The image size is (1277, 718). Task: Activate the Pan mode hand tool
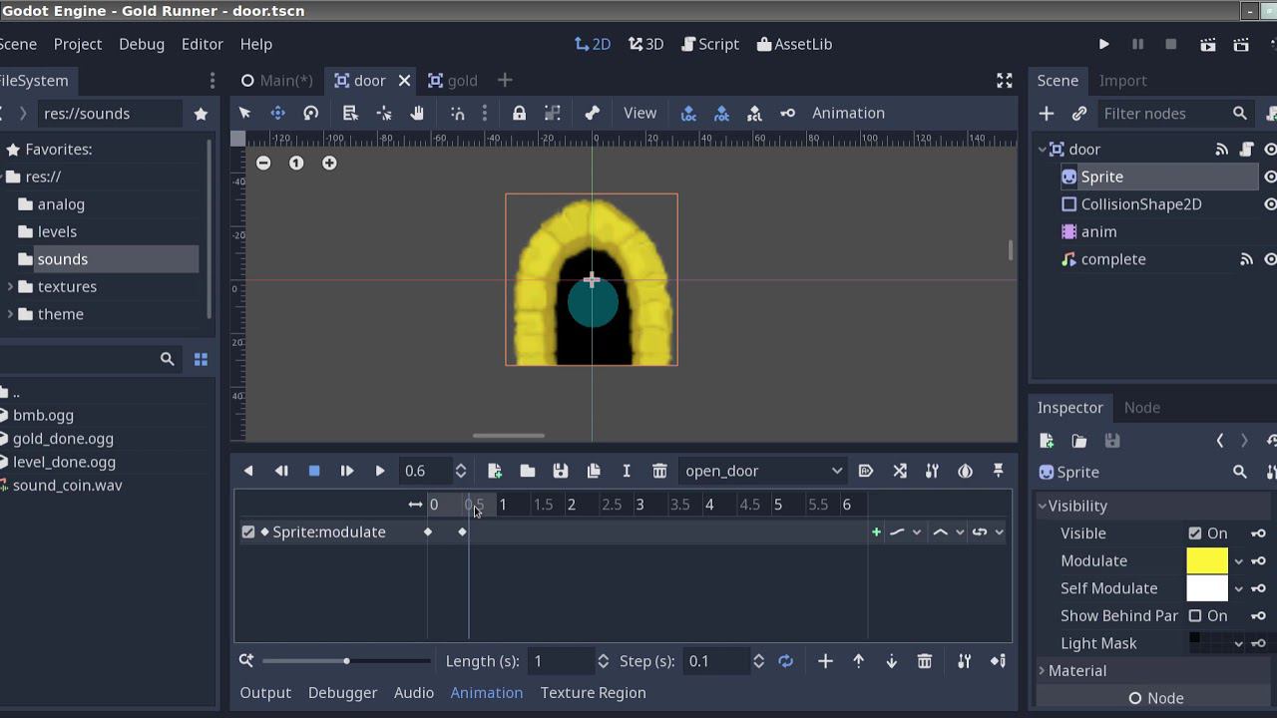417,113
